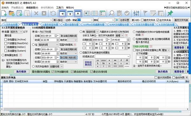The image size is (191, 116).
Task: Check the 存档属性(Archive) checkbox
Action: pos(6,40)
